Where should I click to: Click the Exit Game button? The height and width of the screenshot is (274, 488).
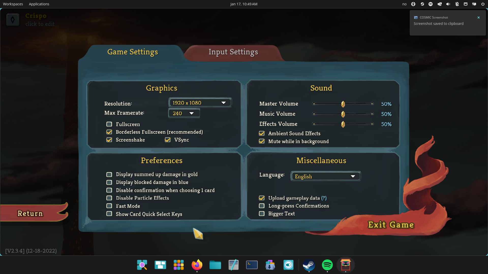pos(391,225)
